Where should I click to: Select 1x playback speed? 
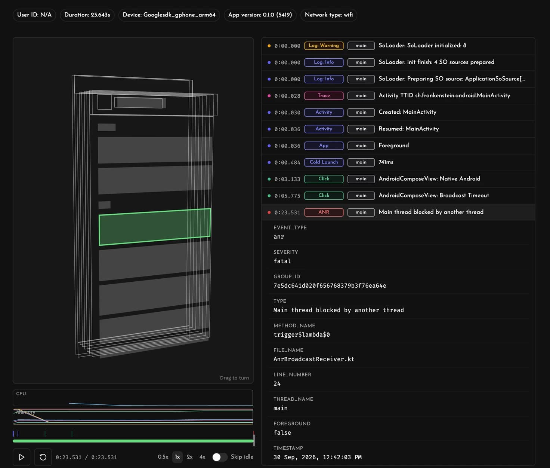coord(177,457)
